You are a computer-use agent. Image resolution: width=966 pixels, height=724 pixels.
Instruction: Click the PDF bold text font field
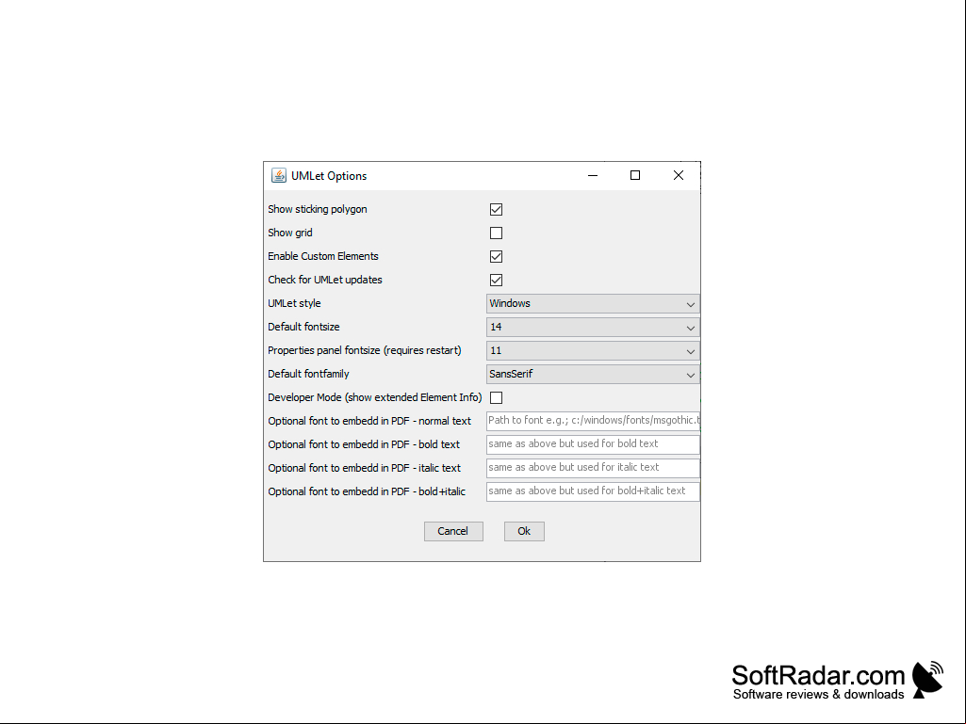(593, 443)
